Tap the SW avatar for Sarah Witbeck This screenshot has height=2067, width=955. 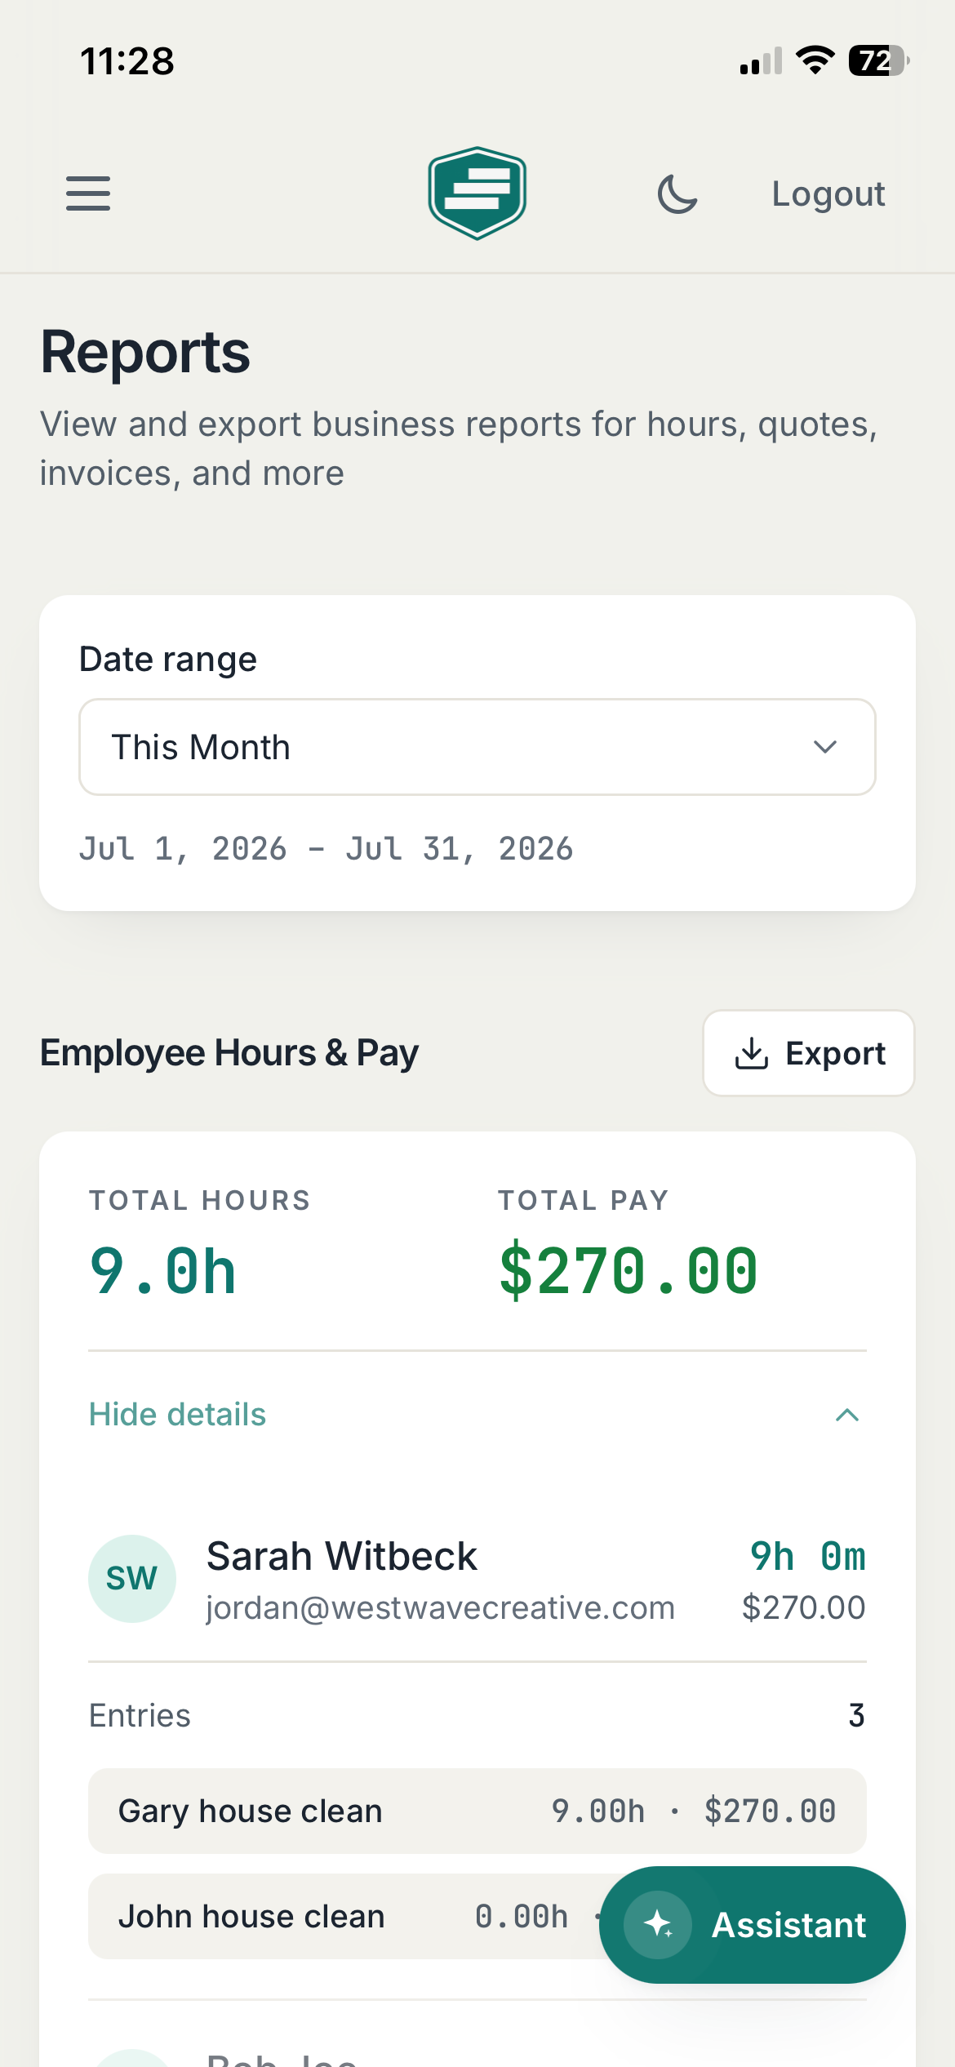tap(132, 1579)
